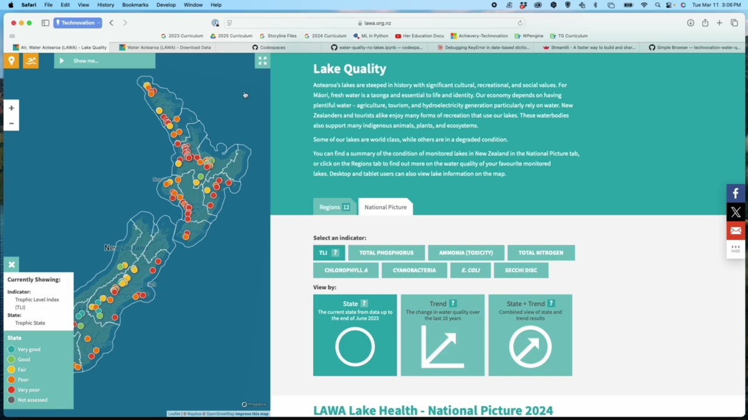Open the Wi-Fi status menu
Image resolution: width=748 pixels, height=420 pixels.
644,5
